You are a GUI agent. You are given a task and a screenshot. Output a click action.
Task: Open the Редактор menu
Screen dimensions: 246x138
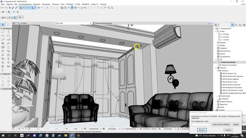tap(10, 4)
